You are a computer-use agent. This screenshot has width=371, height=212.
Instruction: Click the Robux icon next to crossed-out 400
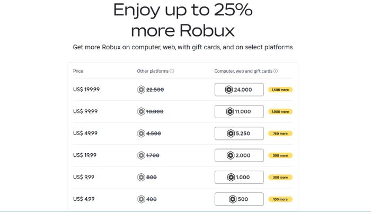click(141, 199)
